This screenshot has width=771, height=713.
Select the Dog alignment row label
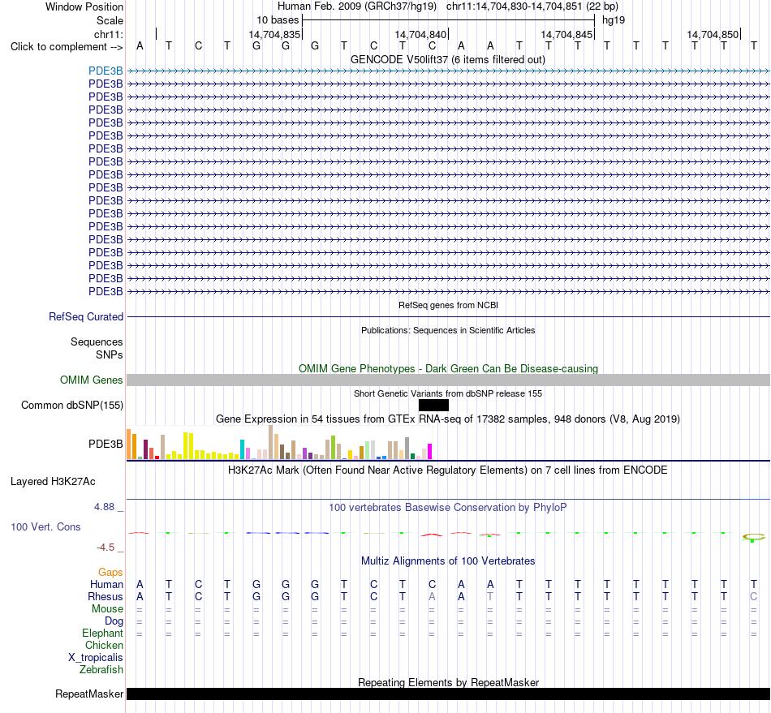pos(114,621)
